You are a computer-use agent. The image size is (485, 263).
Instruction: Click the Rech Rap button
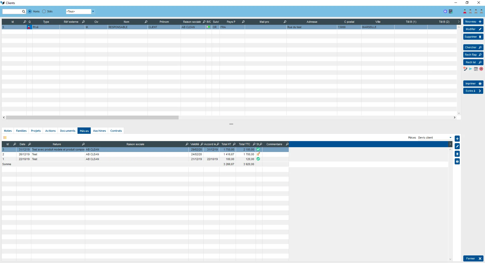[473, 55]
